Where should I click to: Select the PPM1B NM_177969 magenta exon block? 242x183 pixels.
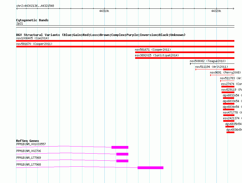pyautogui.click(x=122, y=161)
